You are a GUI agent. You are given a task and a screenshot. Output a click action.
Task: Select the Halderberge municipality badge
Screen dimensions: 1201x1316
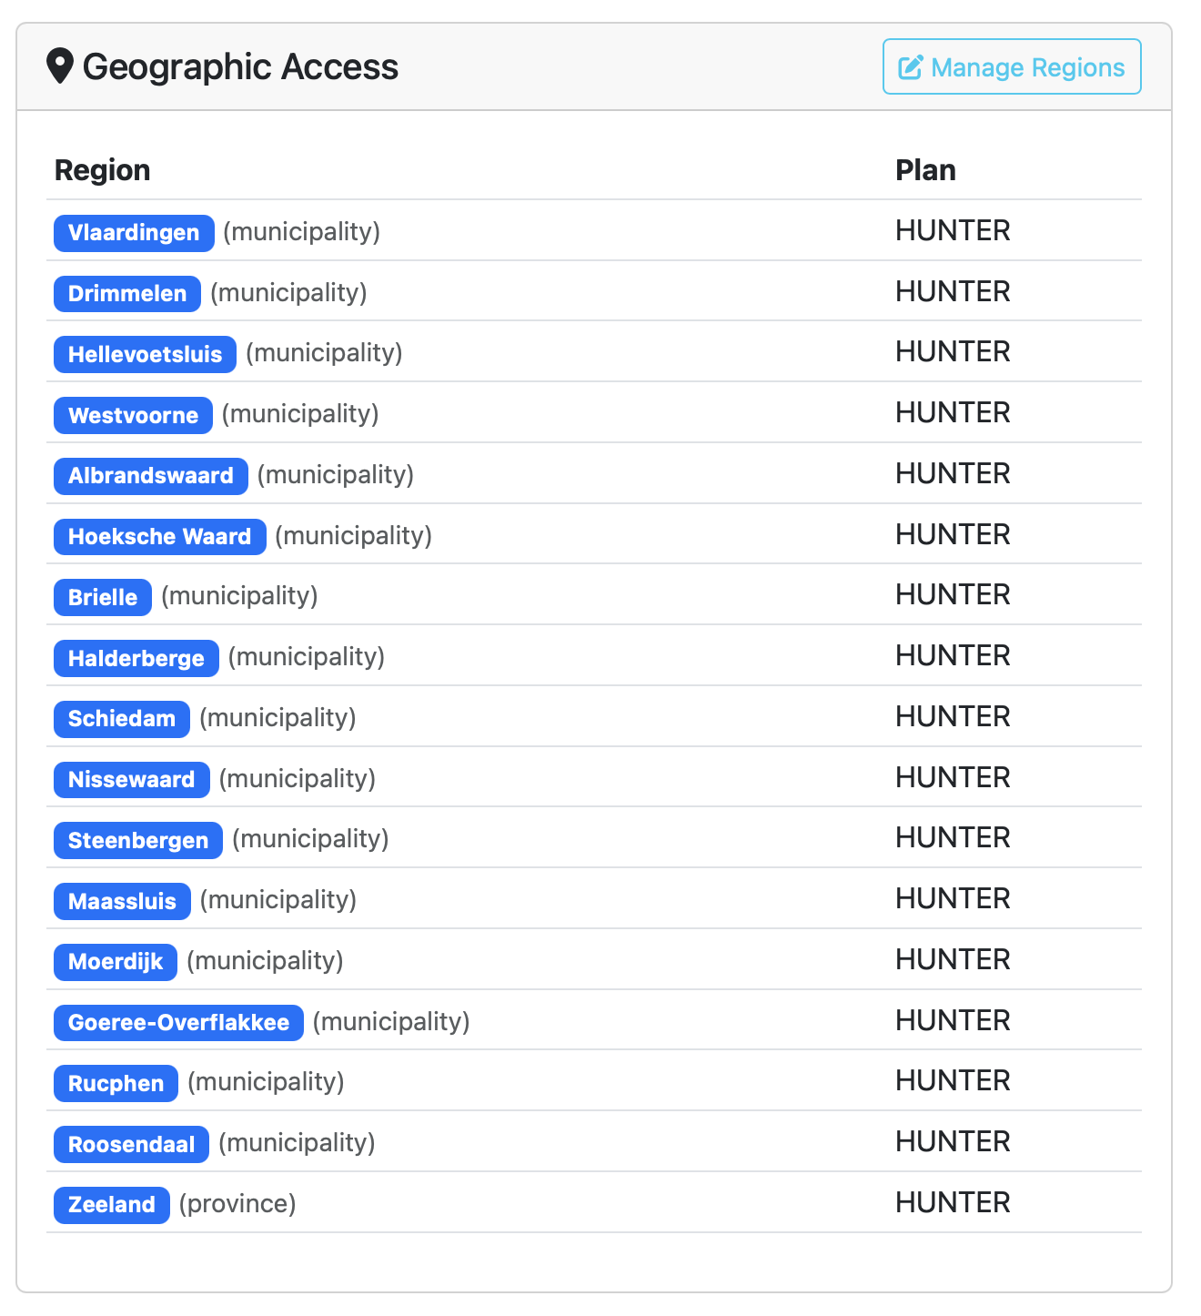coord(136,659)
